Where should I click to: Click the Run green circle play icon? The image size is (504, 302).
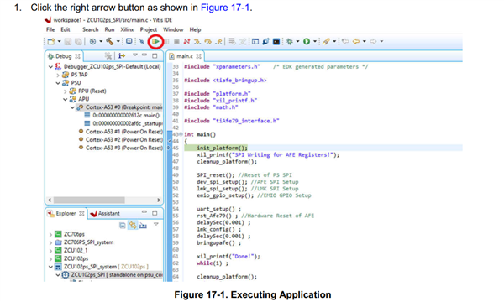pyautogui.click(x=307, y=41)
